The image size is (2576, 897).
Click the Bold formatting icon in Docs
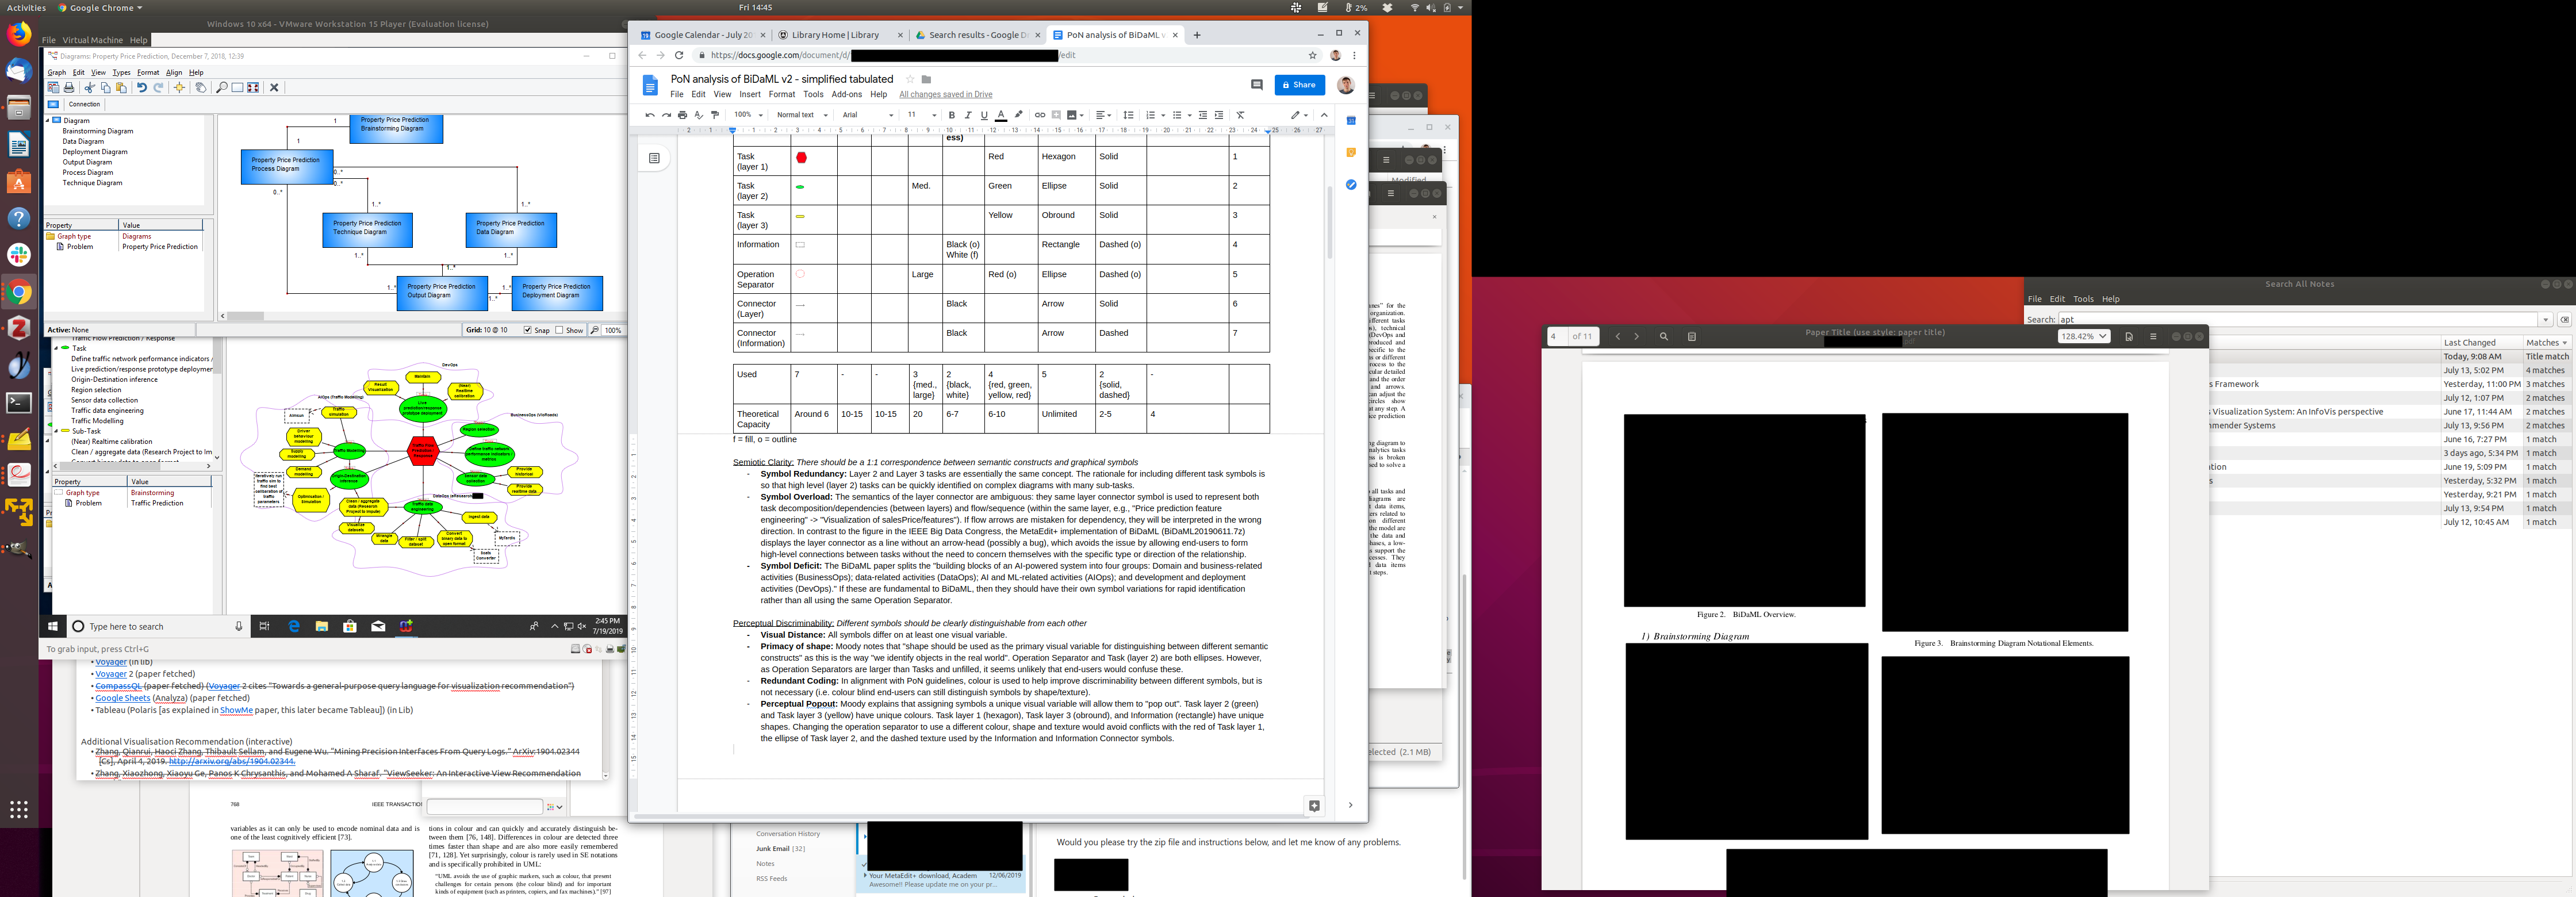click(951, 115)
